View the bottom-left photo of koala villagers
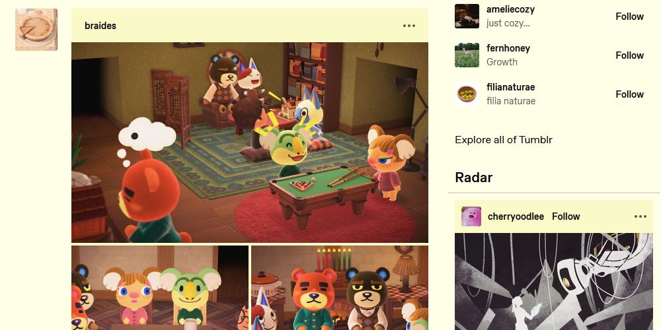 pos(160,288)
